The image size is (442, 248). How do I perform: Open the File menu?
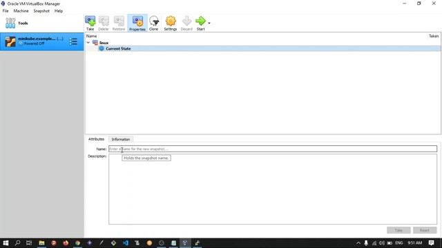6,11
